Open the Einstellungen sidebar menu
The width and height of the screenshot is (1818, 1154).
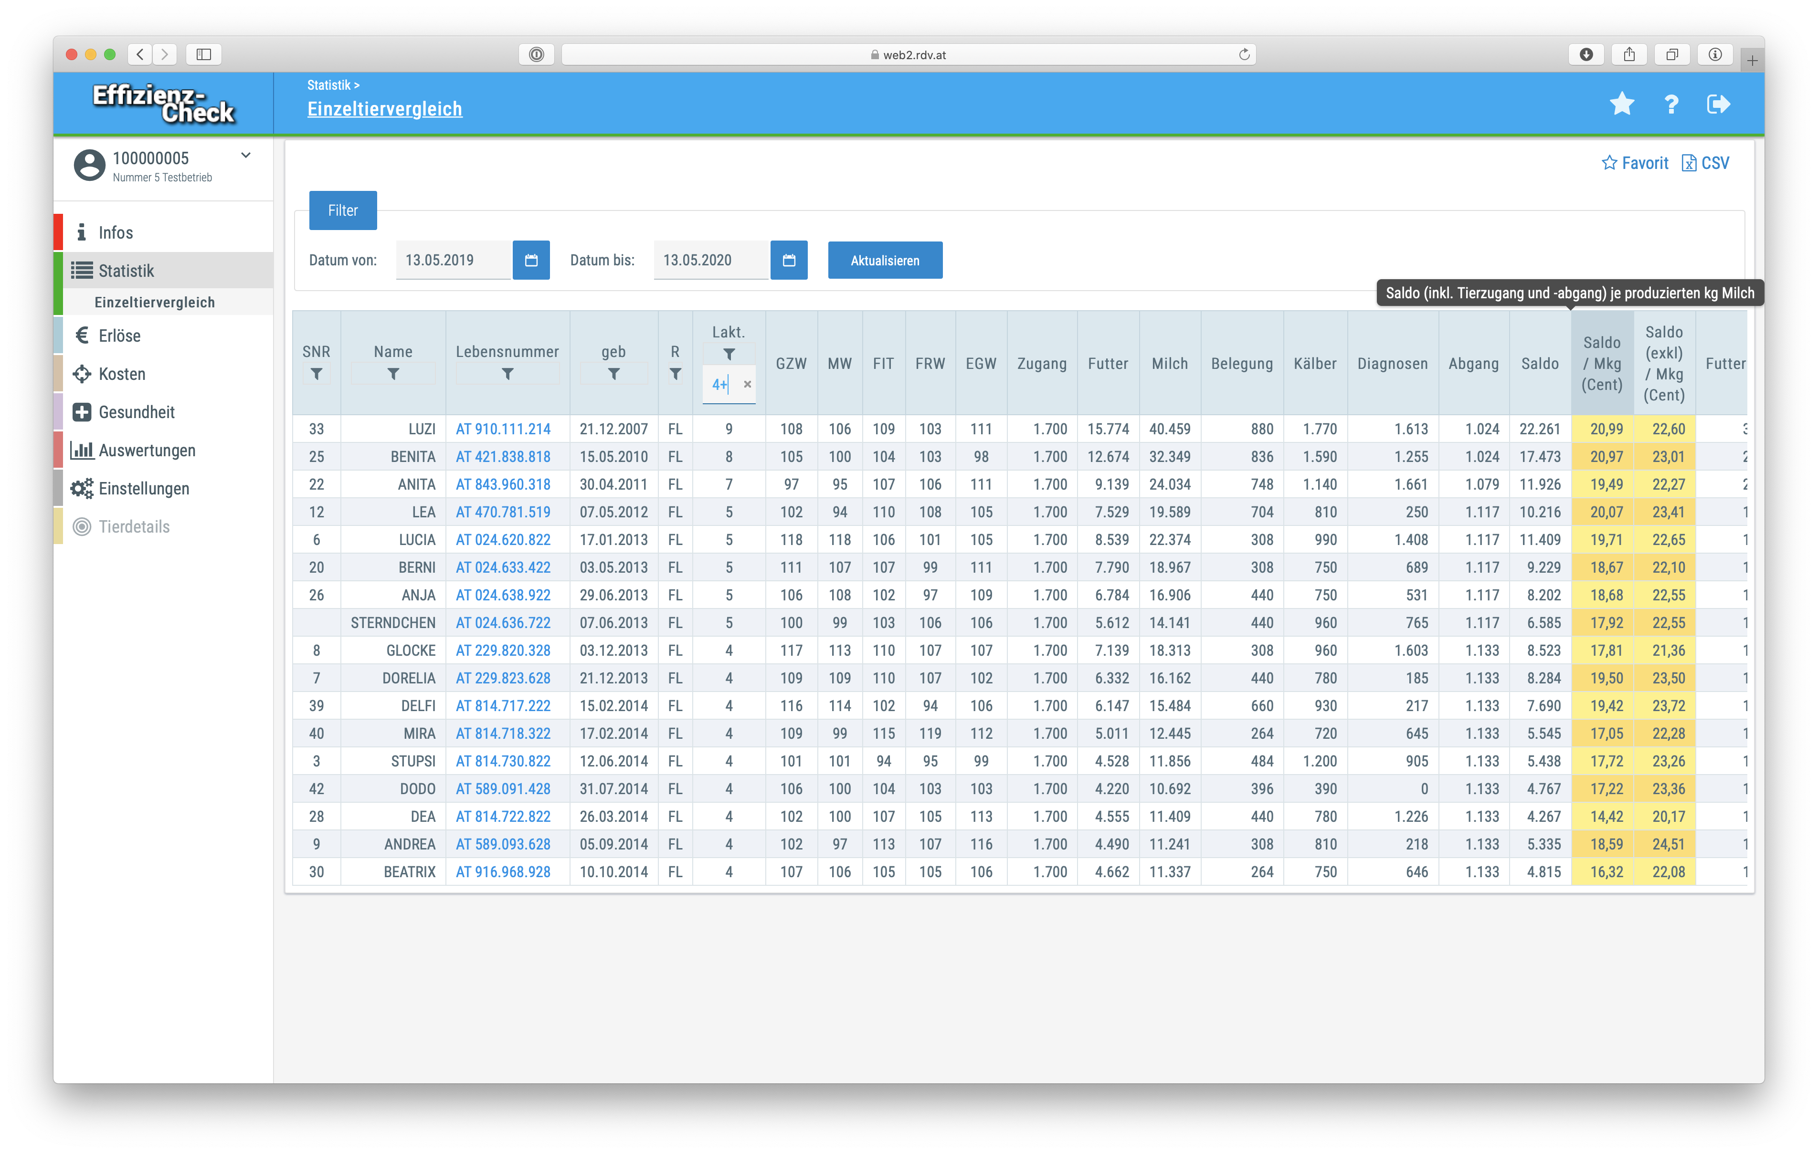click(x=143, y=488)
